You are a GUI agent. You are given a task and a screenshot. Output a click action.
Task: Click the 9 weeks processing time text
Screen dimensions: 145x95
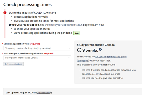pos(90,51)
